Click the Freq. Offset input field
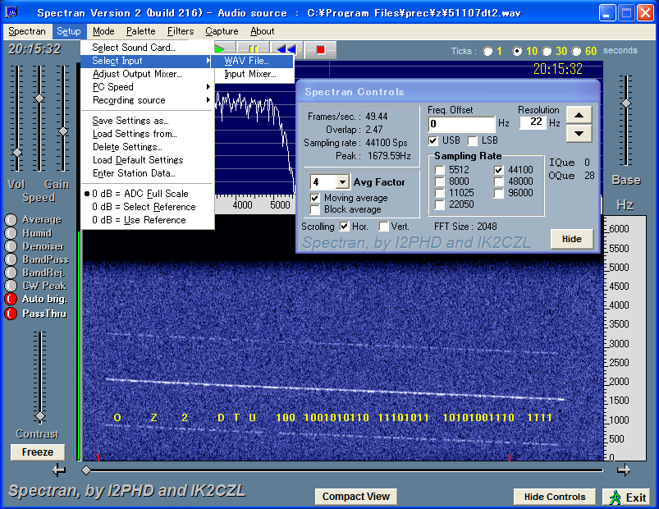 [x=461, y=124]
